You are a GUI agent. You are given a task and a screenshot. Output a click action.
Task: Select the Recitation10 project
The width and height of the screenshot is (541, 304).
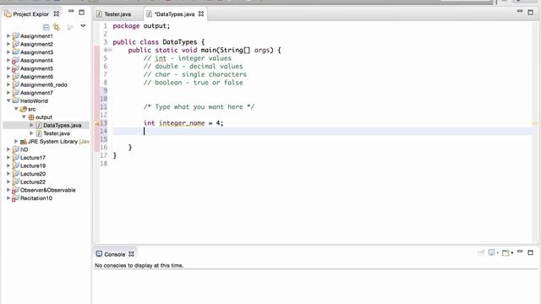coord(36,198)
